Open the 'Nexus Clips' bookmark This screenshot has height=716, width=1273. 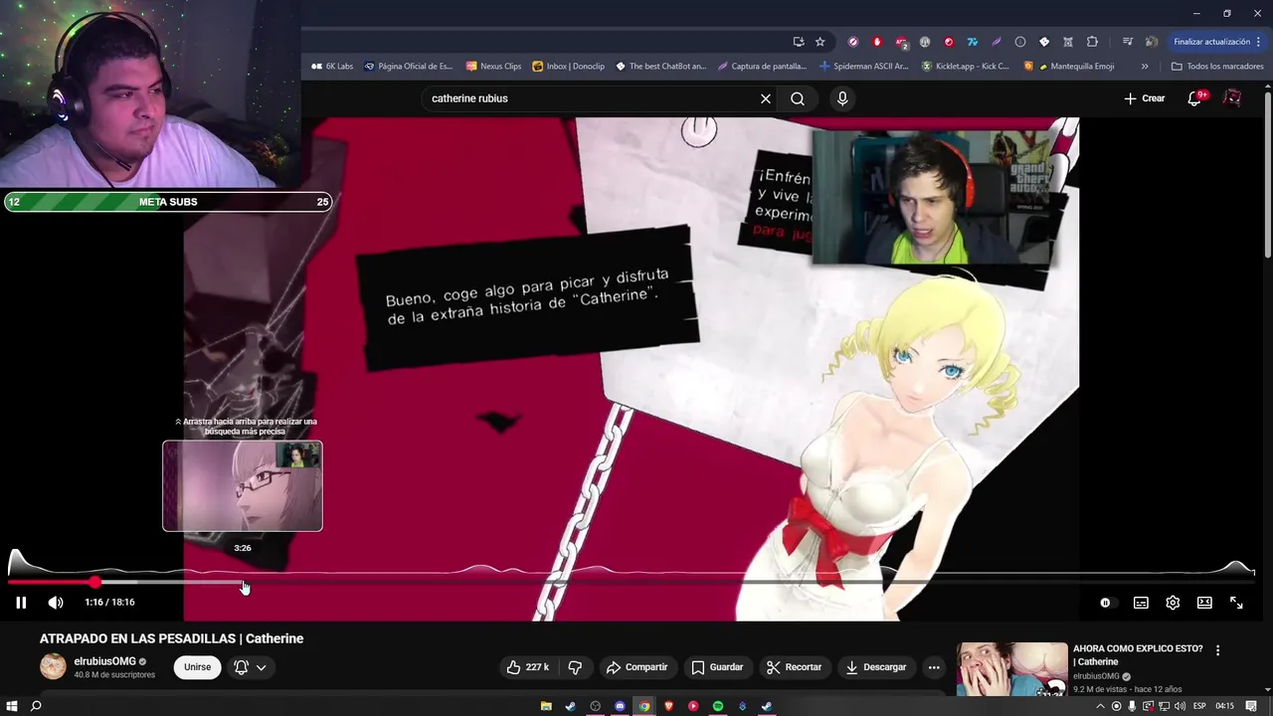click(493, 67)
